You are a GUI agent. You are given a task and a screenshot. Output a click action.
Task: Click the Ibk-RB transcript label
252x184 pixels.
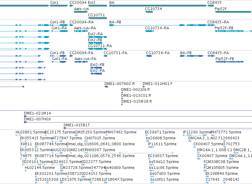click(x=115, y=22)
